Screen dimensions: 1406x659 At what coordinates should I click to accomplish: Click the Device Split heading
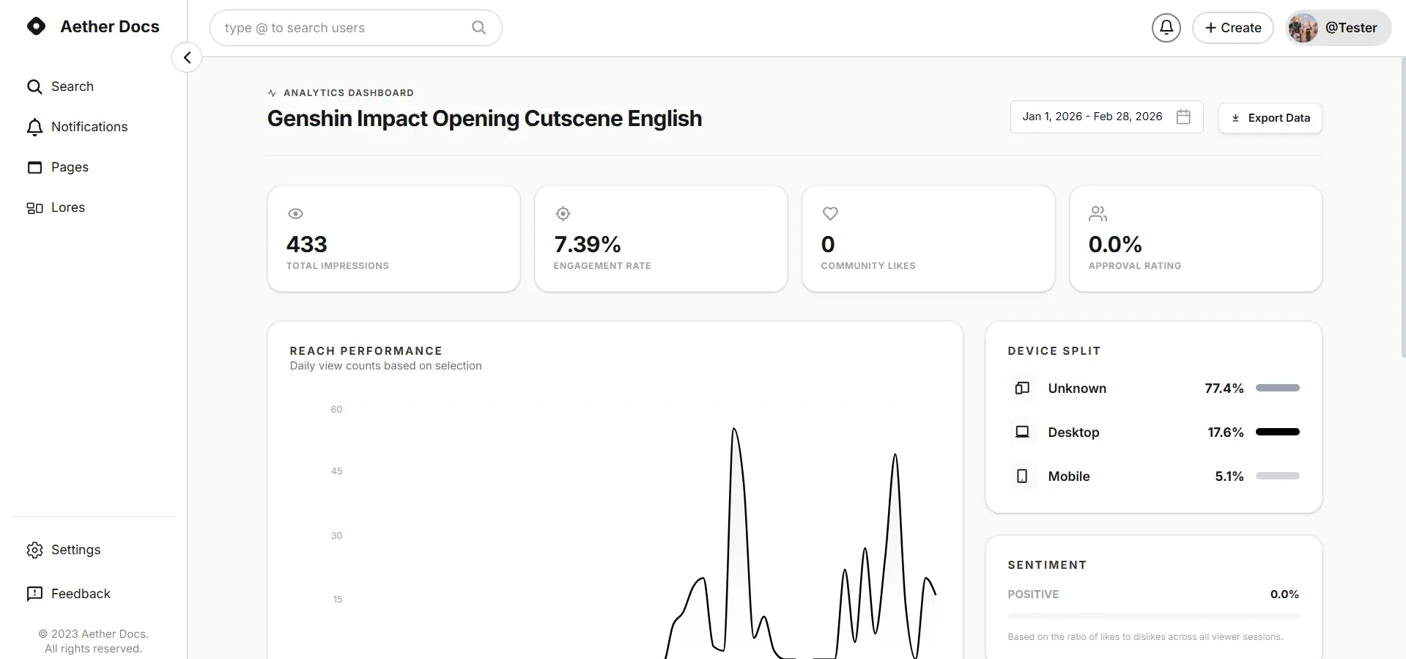(1054, 351)
